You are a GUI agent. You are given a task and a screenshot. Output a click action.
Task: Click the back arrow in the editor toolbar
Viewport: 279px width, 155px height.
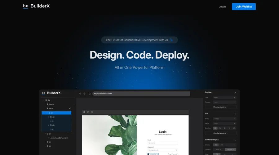click(80, 94)
